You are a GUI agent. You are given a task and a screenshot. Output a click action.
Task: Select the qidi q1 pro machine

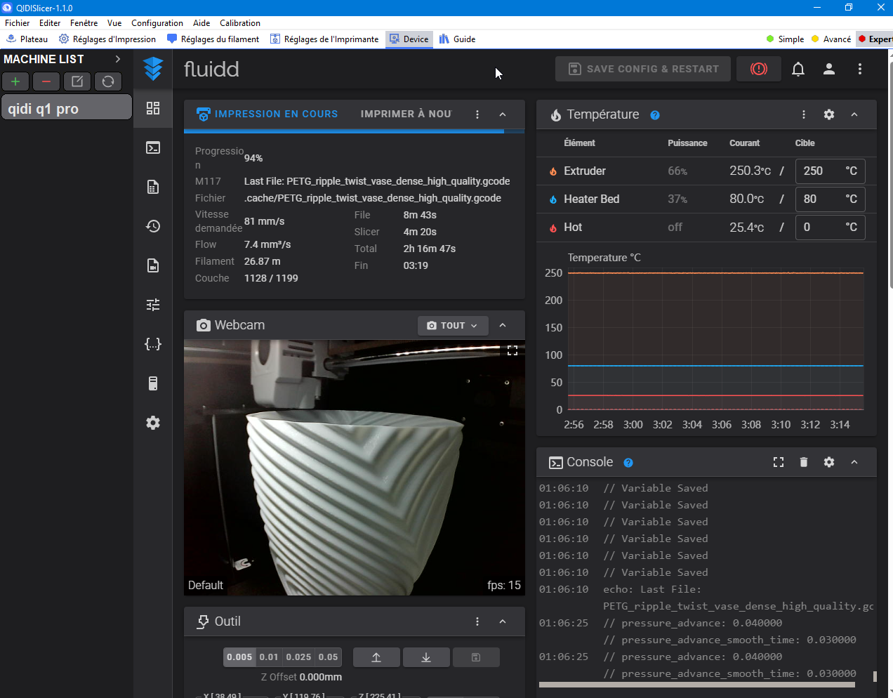tap(66, 108)
